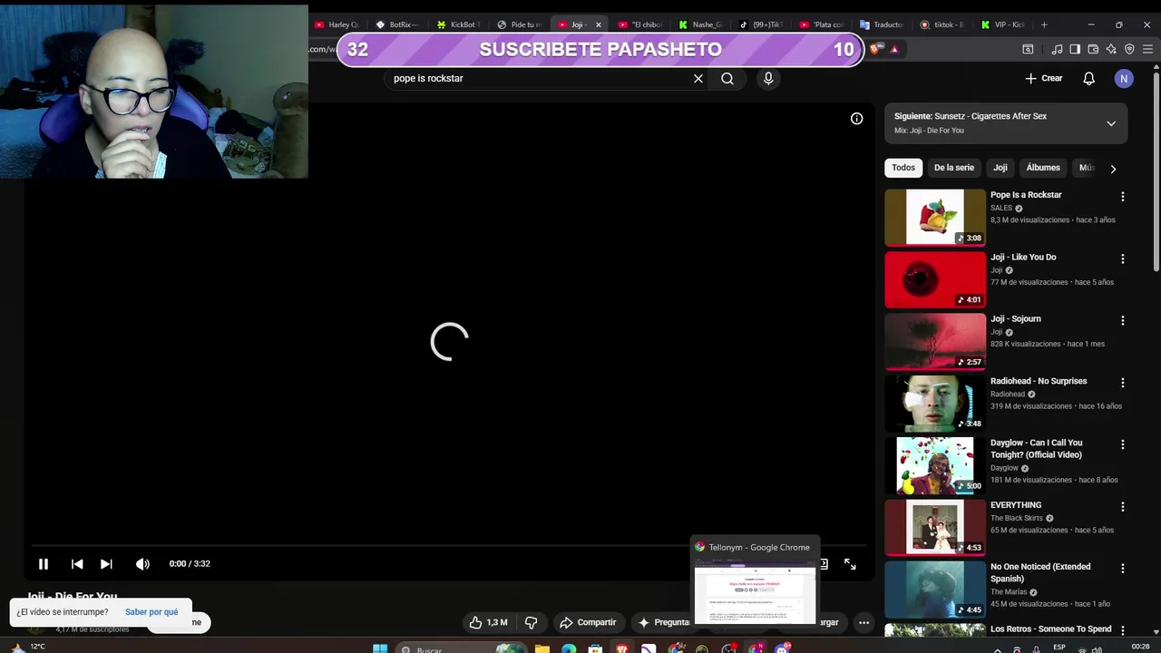
Task: Open a new browser tab
Action: click(1044, 24)
